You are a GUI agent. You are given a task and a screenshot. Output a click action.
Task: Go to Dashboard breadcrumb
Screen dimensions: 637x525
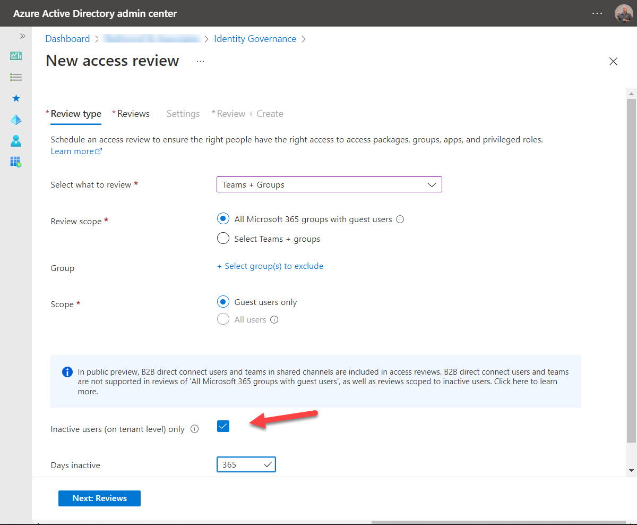click(x=67, y=39)
